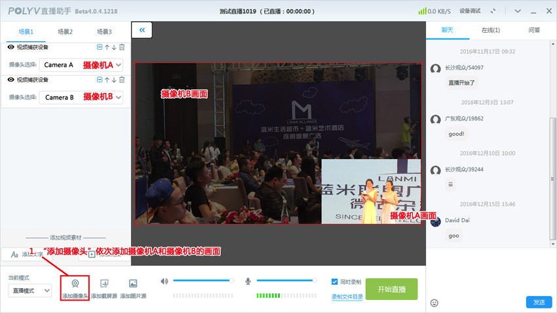Open the current mode (直播模式) dropdown
This screenshot has width=557, height=313.
pos(30,291)
